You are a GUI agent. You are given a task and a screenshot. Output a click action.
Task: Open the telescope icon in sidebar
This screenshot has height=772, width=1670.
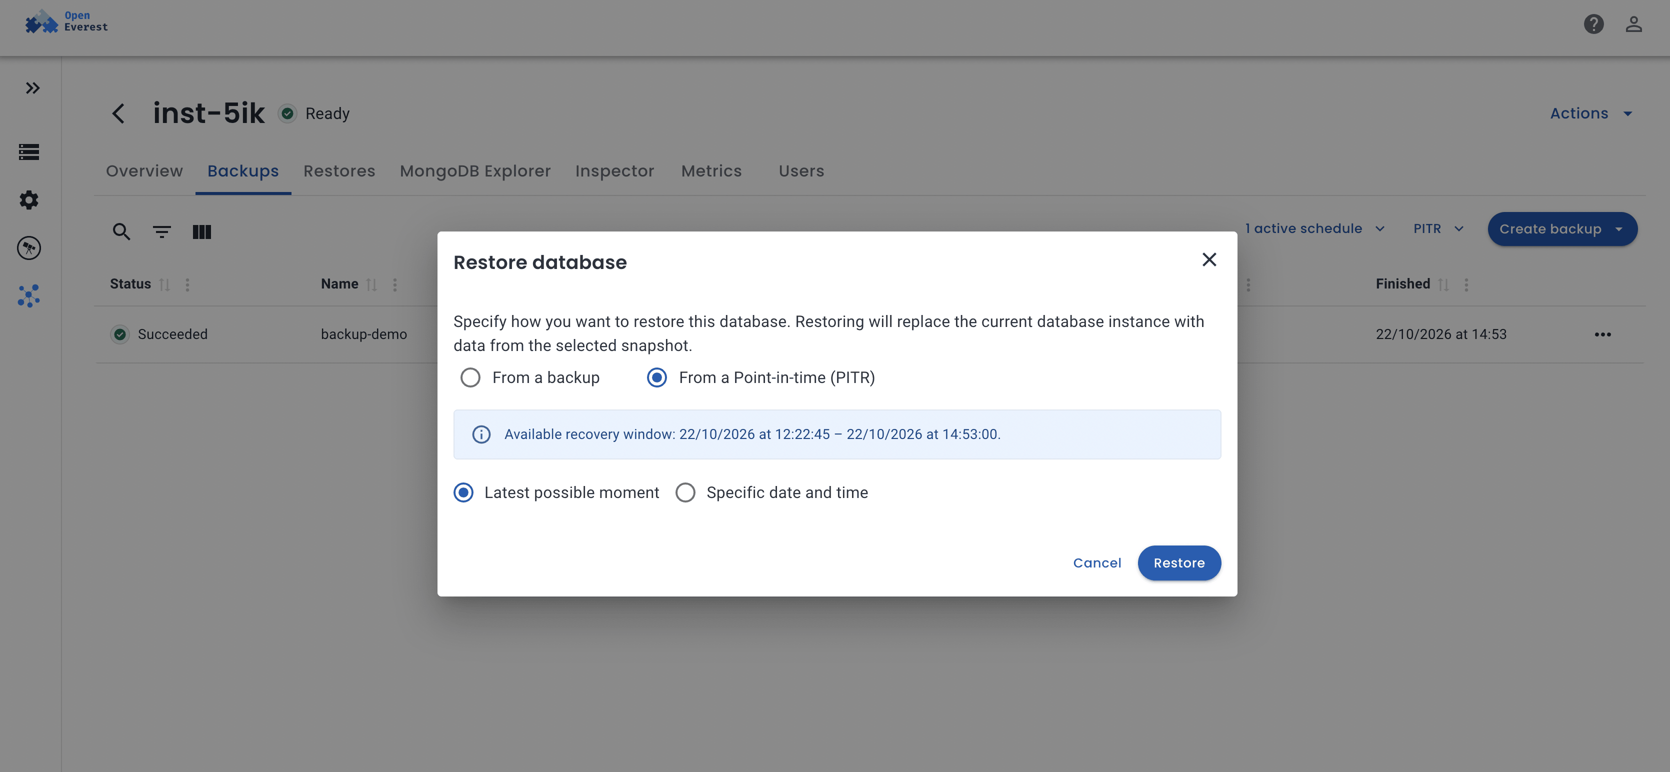[29, 248]
